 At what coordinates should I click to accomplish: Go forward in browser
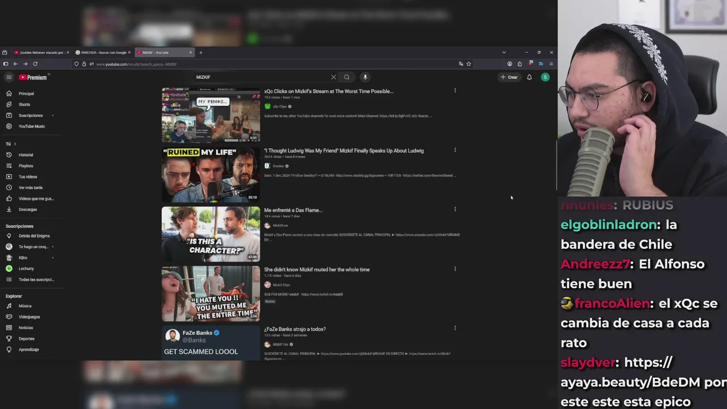(x=25, y=64)
